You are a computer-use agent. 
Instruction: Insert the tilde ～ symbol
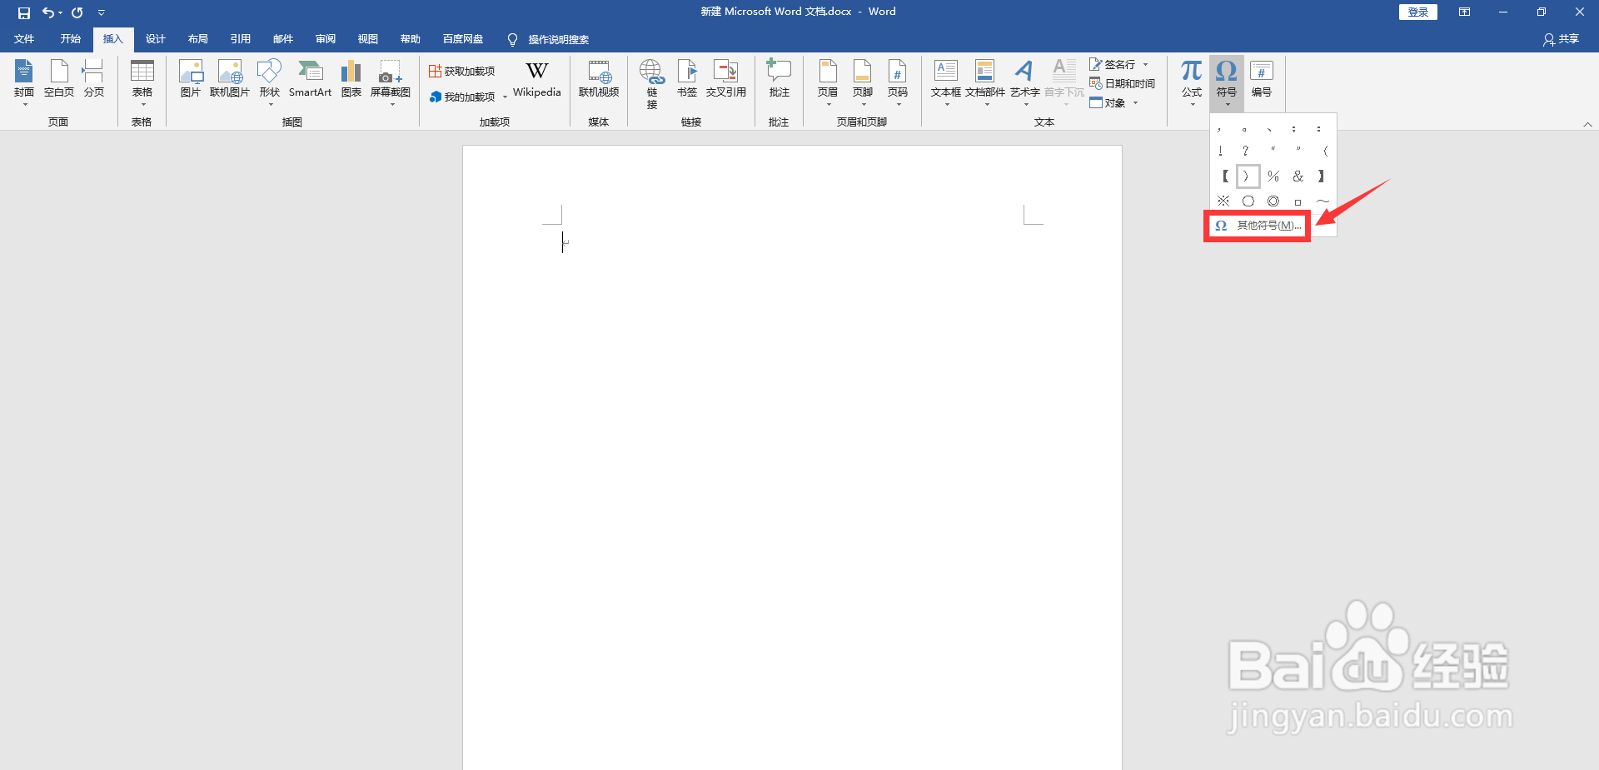pyautogui.click(x=1323, y=201)
